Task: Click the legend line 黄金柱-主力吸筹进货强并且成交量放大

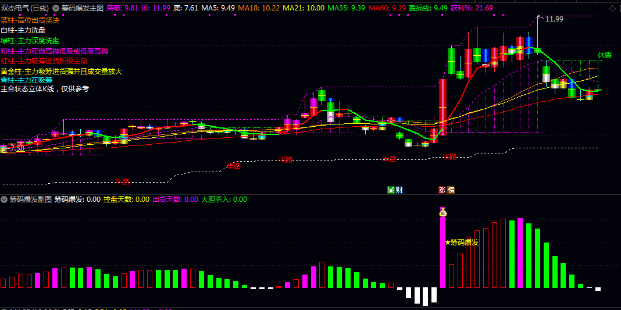Action: 62,72
